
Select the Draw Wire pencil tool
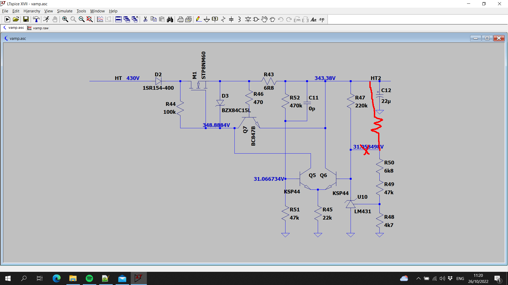199,19
